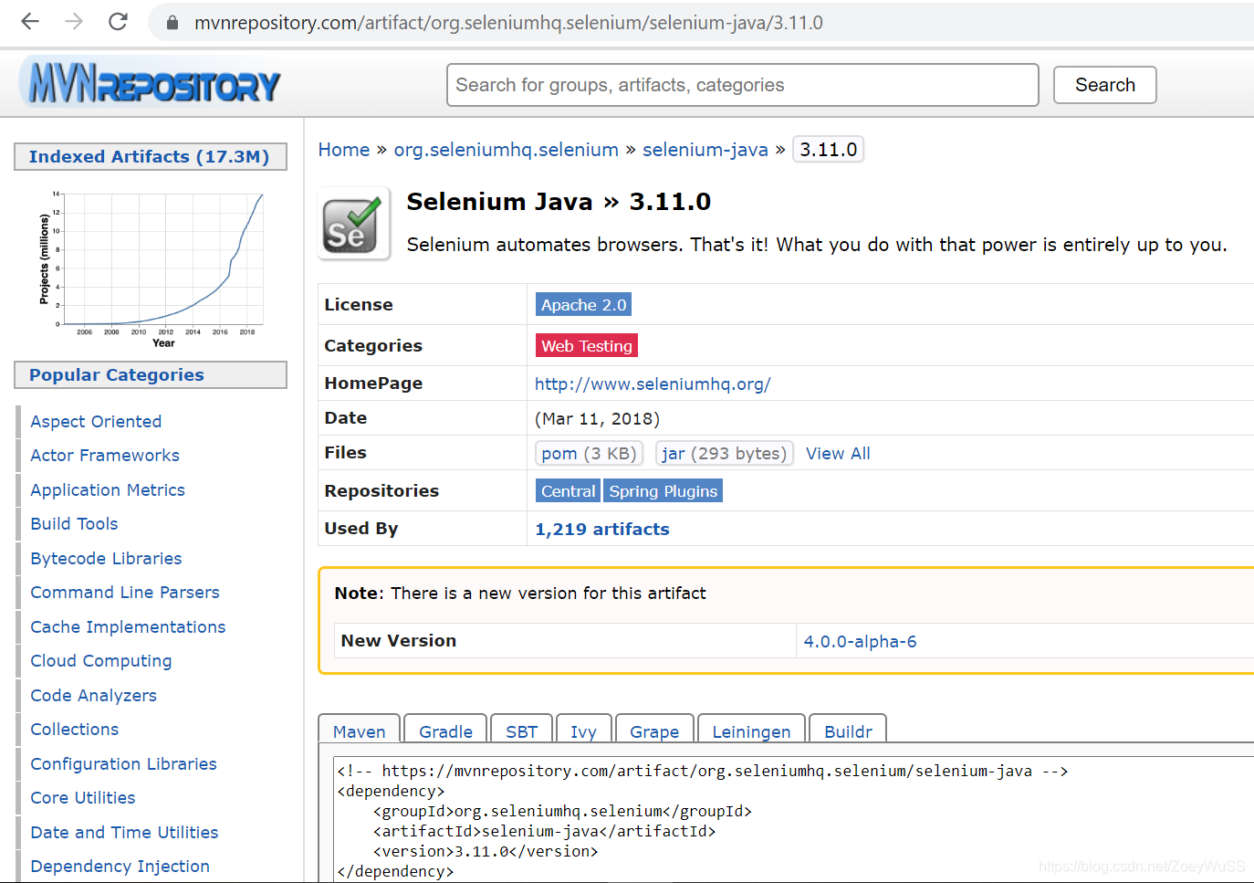1254x883 pixels.
Task: Open Code Analyzers category
Action: tap(93, 696)
